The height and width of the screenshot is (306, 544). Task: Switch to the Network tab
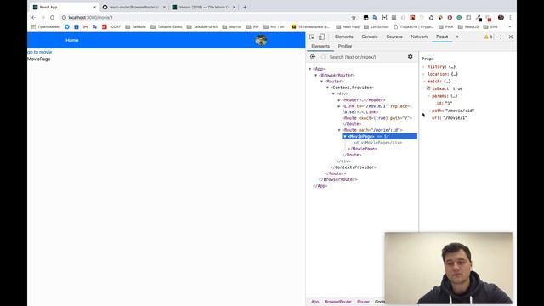(x=419, y=37)
